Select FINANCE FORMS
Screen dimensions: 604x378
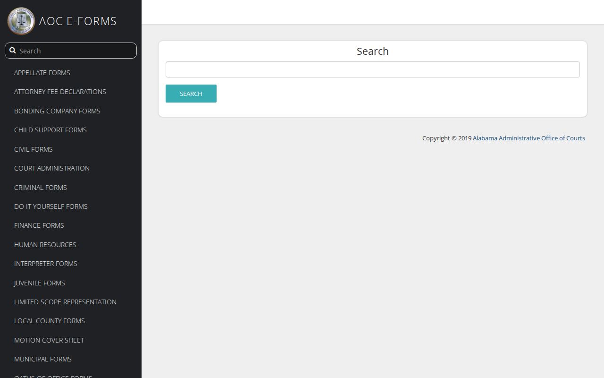tap(39, 225)
